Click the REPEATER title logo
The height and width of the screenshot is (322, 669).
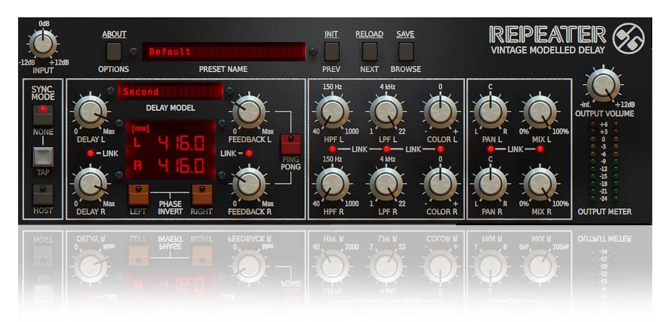coord(548,35)
